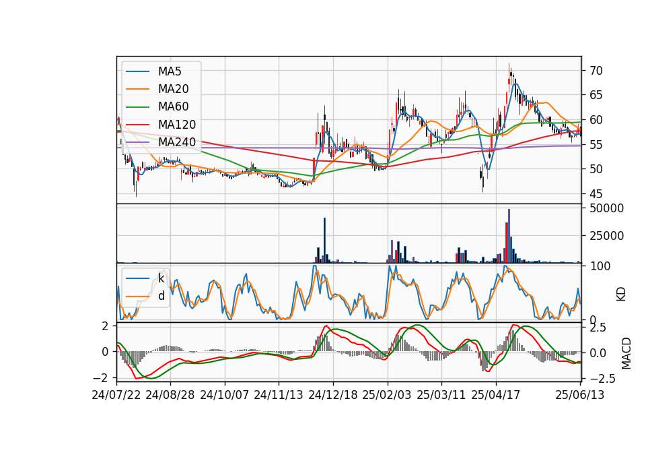
Task: Click the MA120 legend label
Action: click(177, 124)
